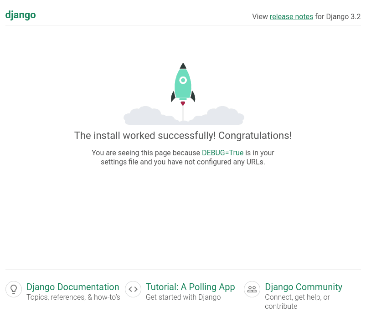Screen dimensions: 366x322
Task: Open the release notes link
Action: pyautogui.click(x=291, y=16)
